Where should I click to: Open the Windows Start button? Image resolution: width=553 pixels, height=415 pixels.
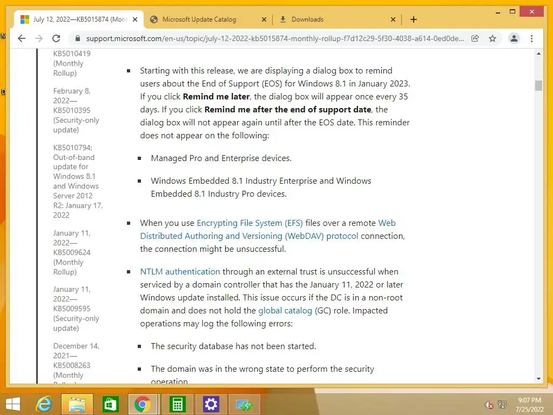click(13, 404)
